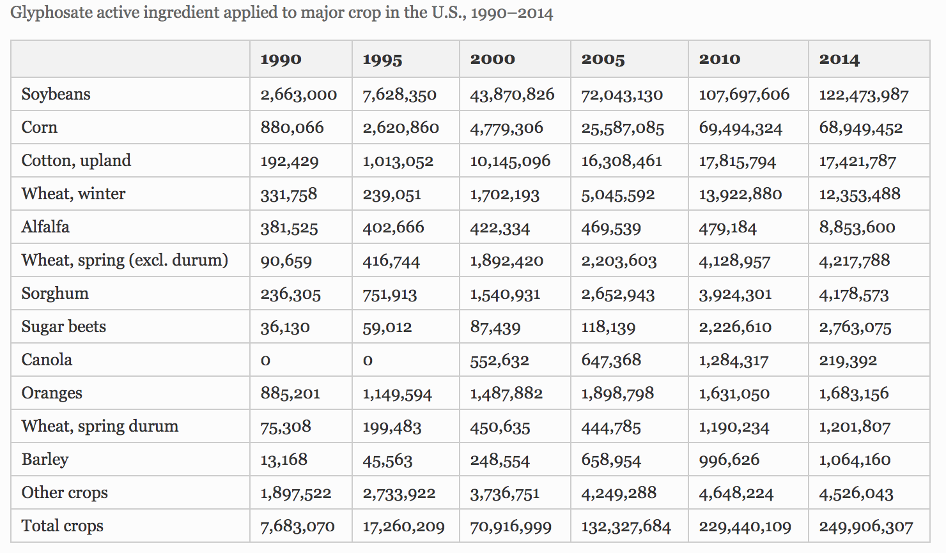This screenshot has width=946, height=553.
Task: Click the table title about Glyphosate
Action: coord(282,13)
